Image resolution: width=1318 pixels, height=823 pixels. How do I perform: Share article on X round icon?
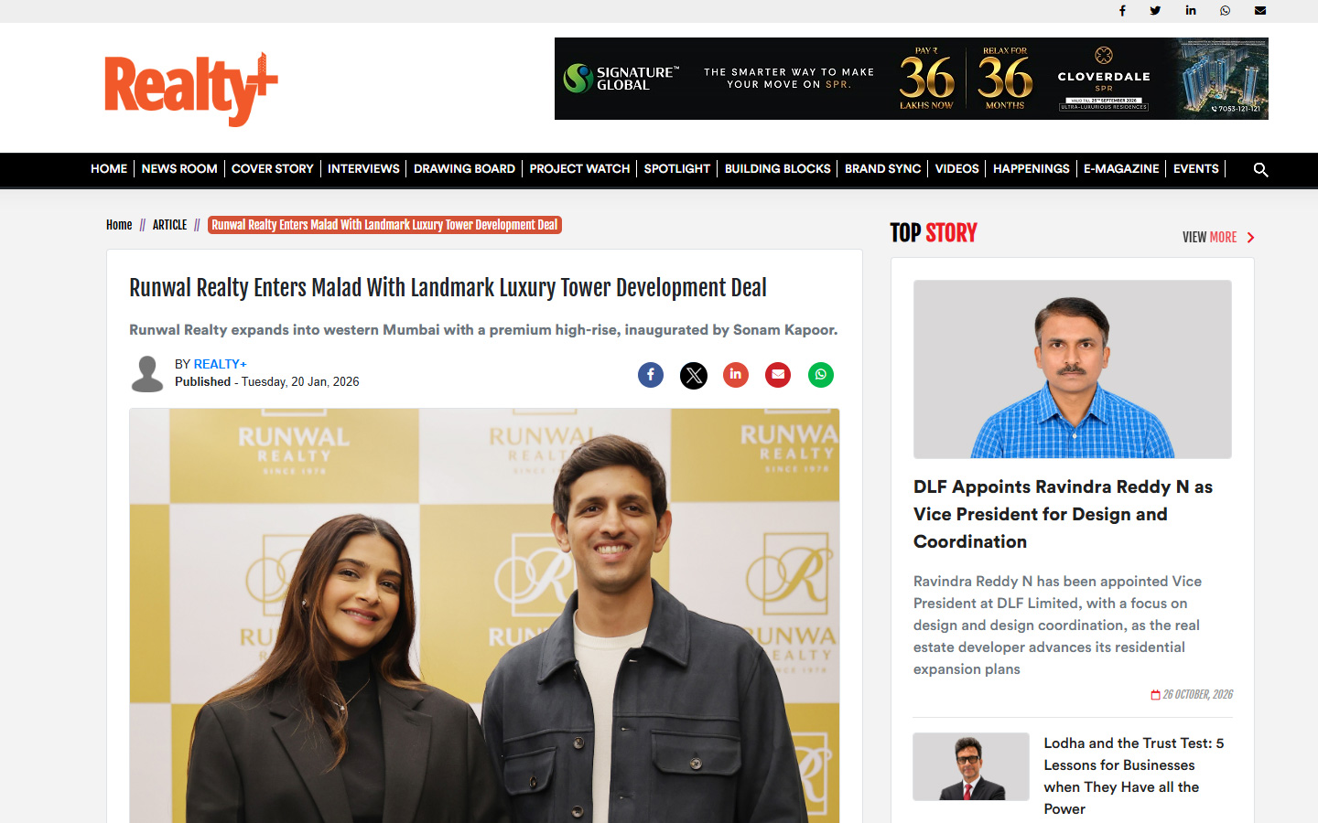coord(694,375)
